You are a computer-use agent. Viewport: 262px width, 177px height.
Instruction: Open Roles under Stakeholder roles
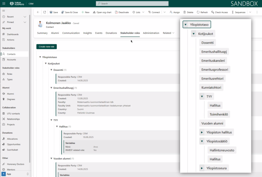[14, 74]
